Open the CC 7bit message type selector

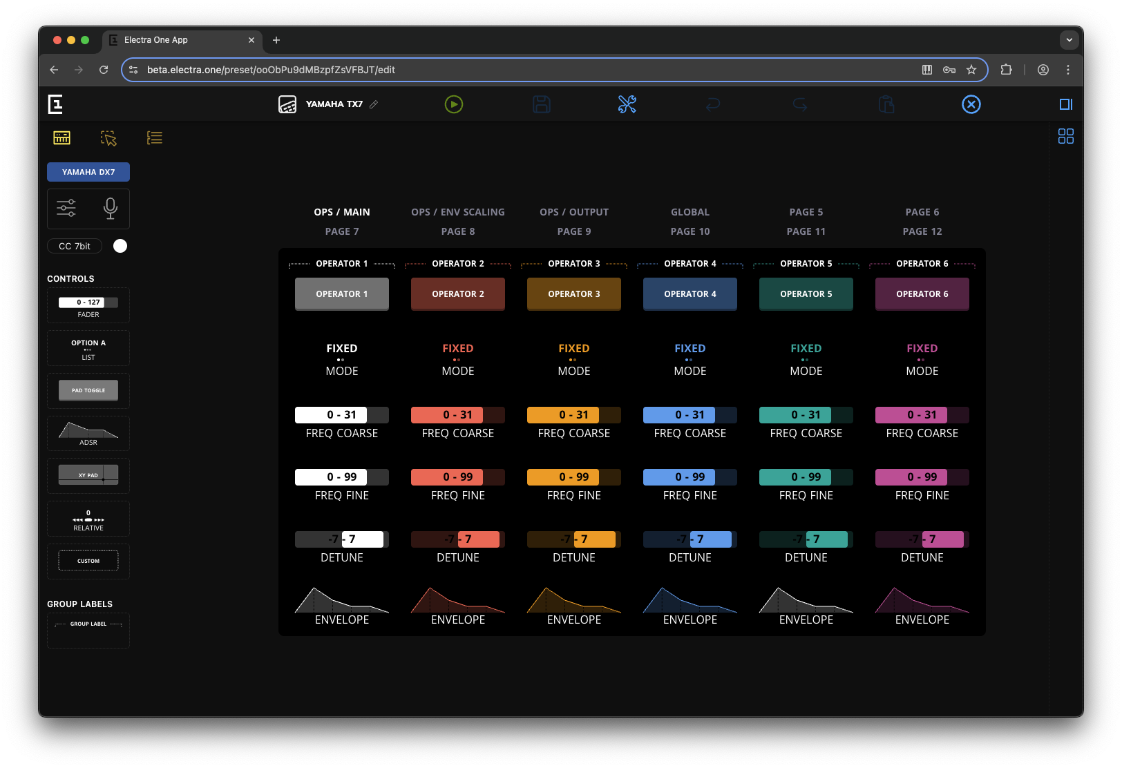[x=75, y=246]
